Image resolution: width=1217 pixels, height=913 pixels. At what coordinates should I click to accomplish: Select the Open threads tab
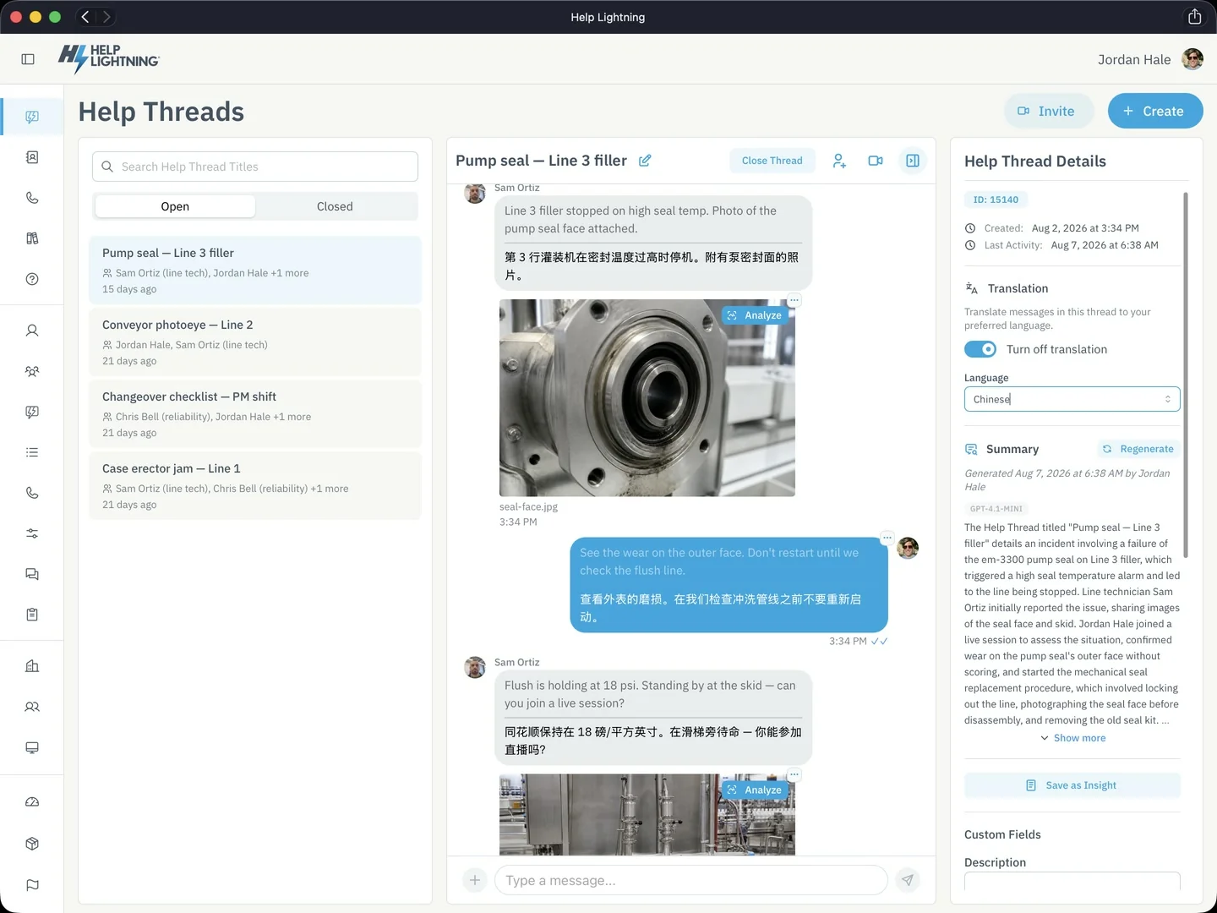pyautogui.click(x=175, y=206)
